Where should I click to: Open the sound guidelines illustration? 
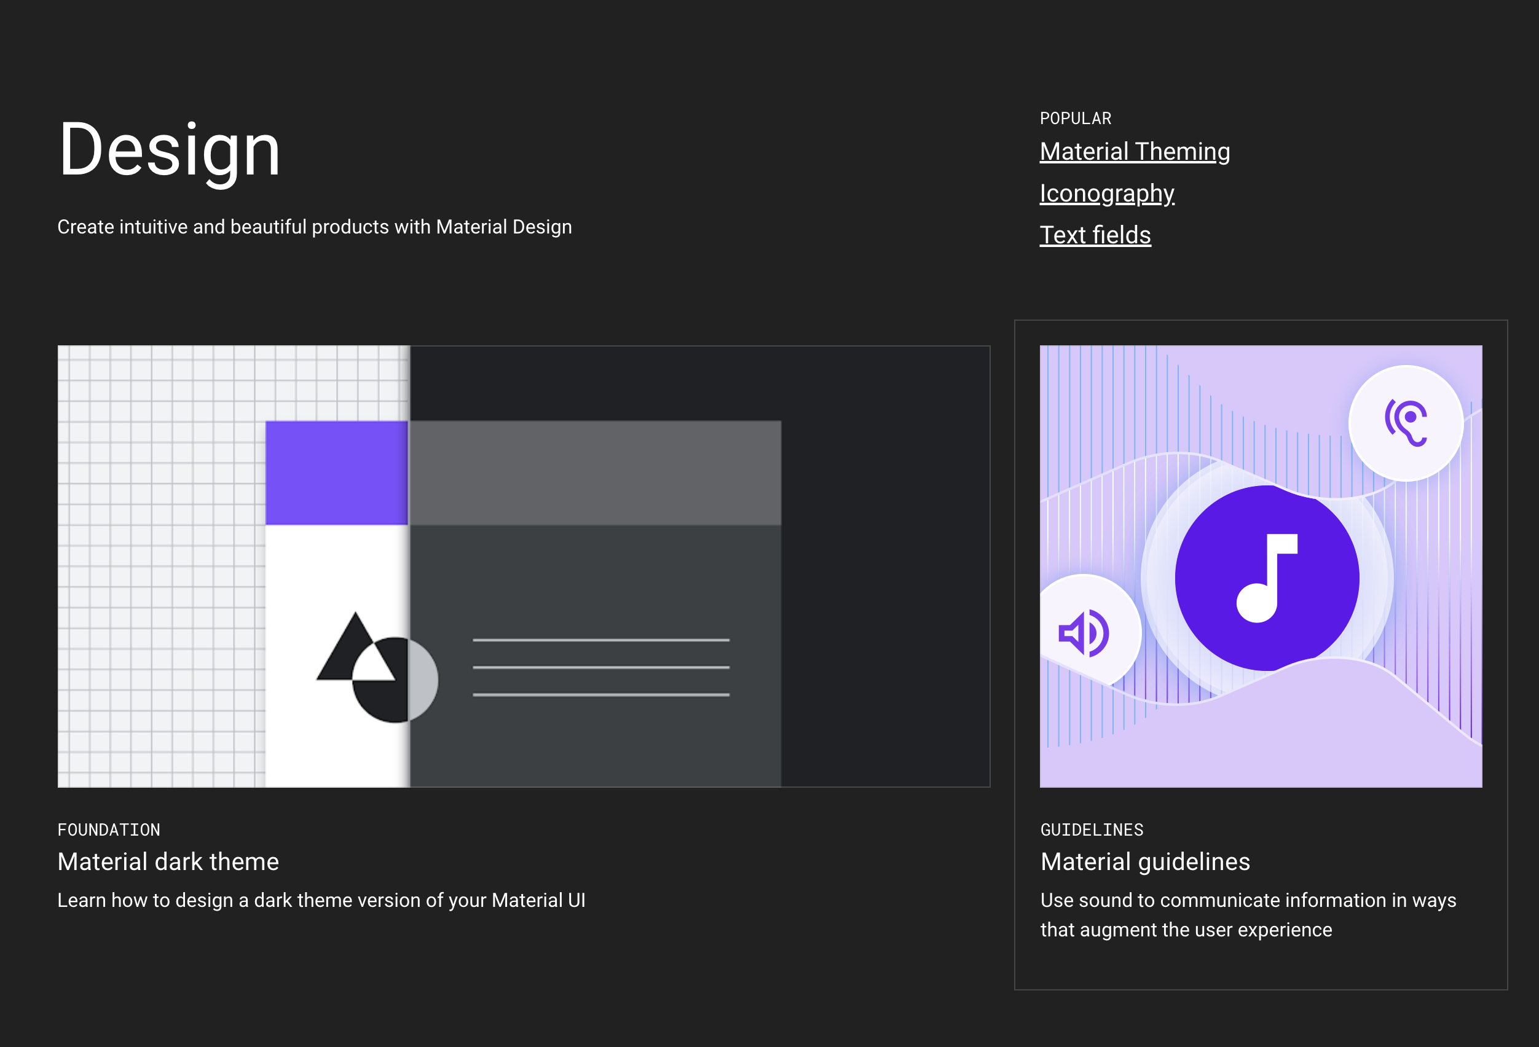pos(1260,566)
